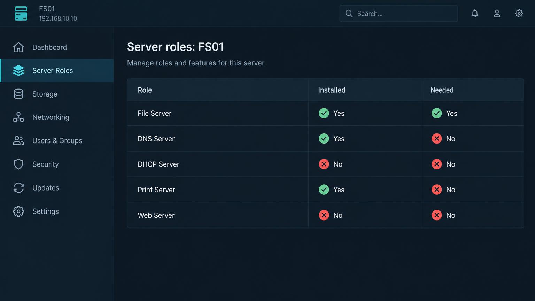
Task: Click File Server installed check icon
Action: click(324, 113)
